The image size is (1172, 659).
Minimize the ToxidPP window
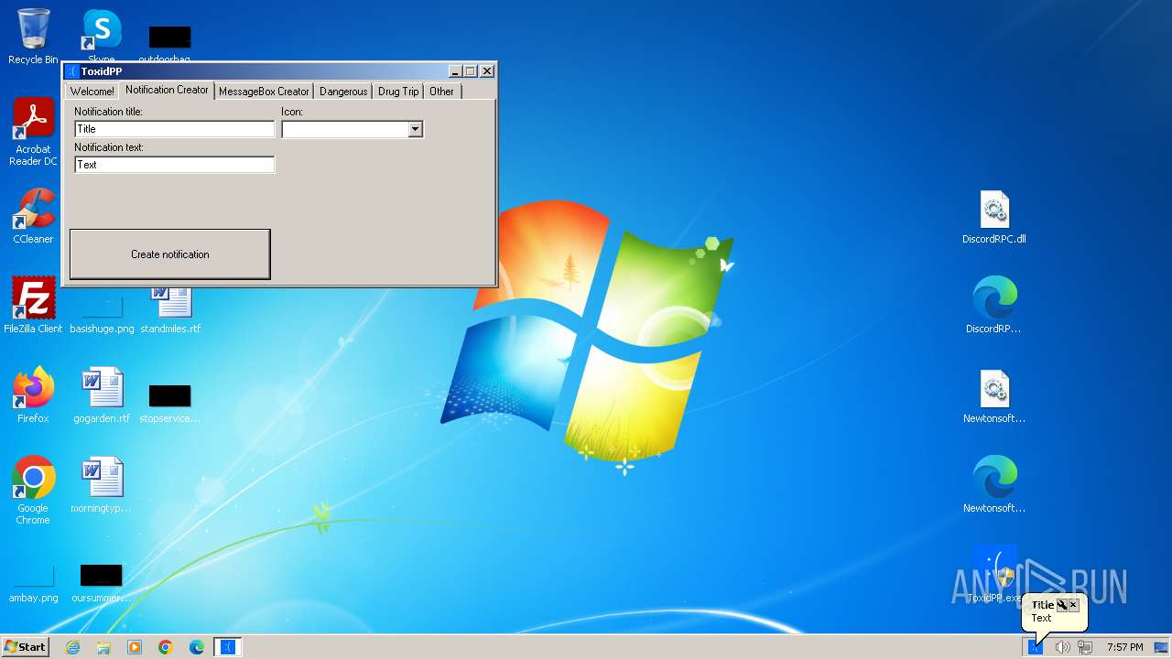coord(456,71)
